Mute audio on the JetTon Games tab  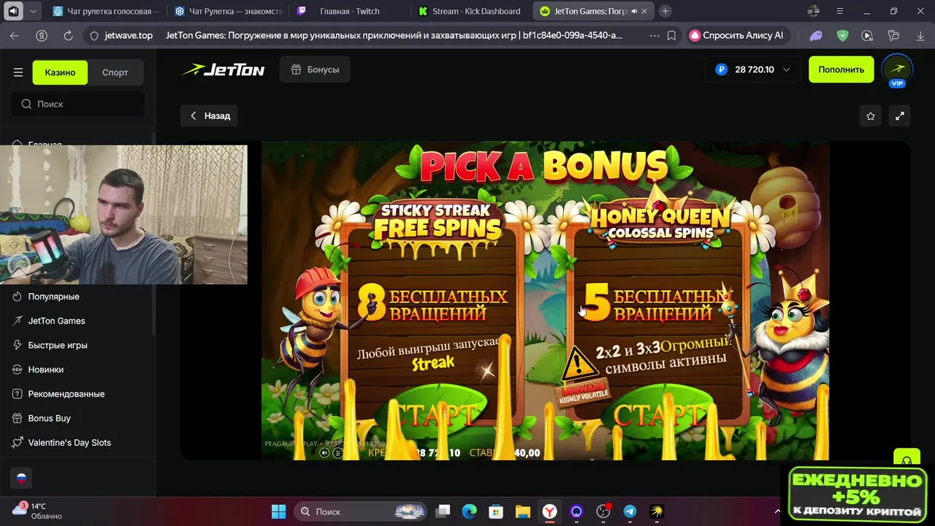(x=634, y=11)
